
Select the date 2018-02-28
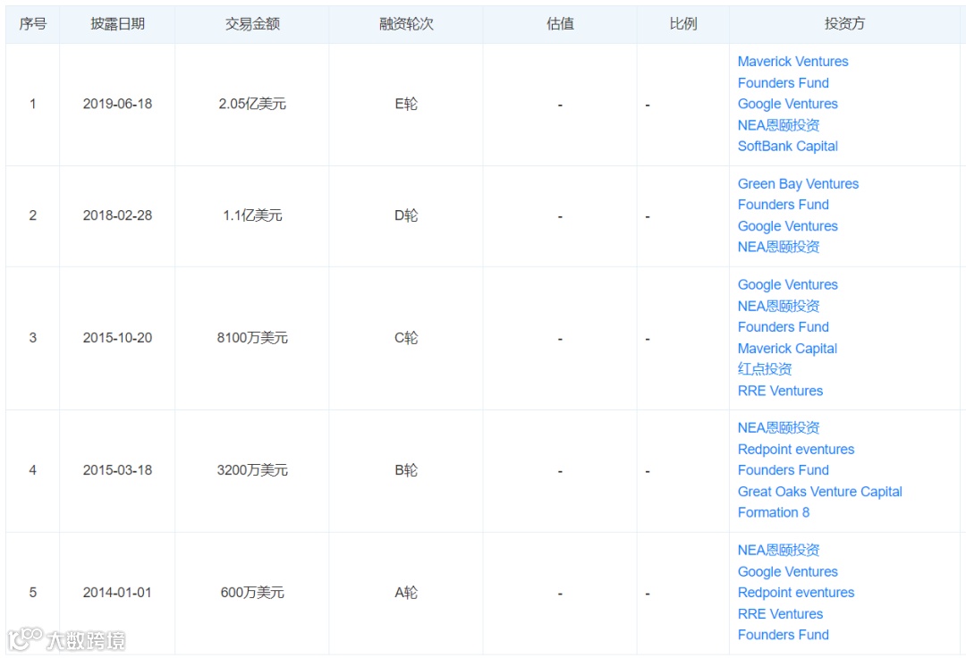click(117, 215)
